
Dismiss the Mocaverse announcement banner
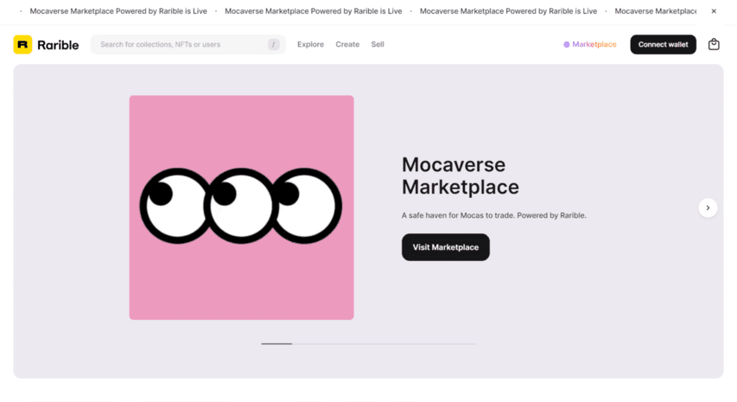(714, 11)
